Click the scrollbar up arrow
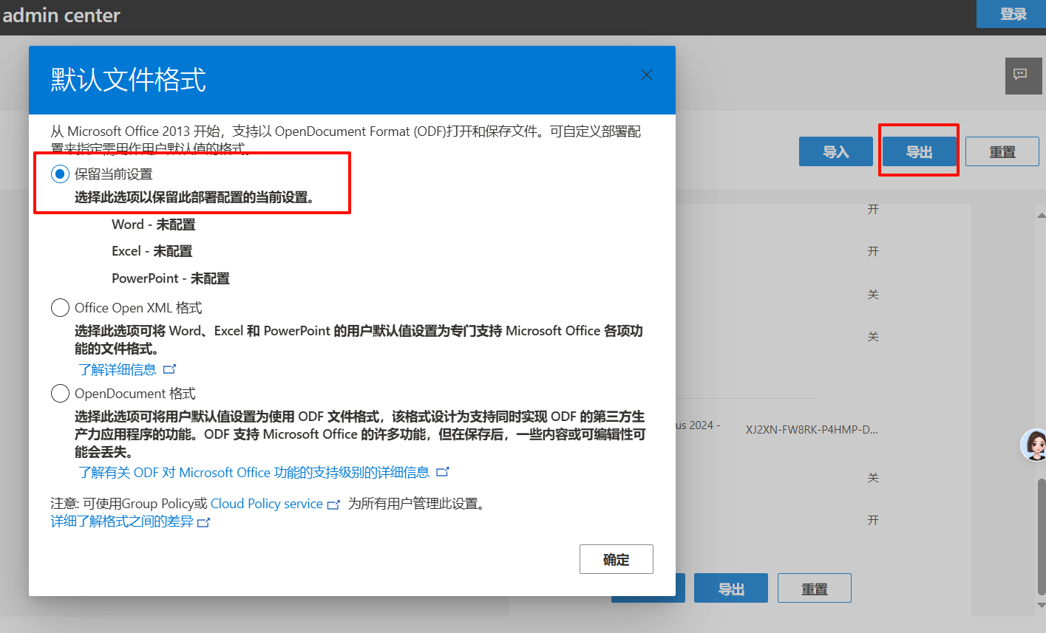The height and width of the screenshot is (633, 1046). coord(1041,216)
